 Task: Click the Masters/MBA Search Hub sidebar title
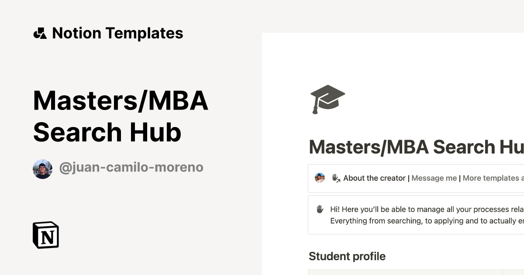[x=121, y=116]
